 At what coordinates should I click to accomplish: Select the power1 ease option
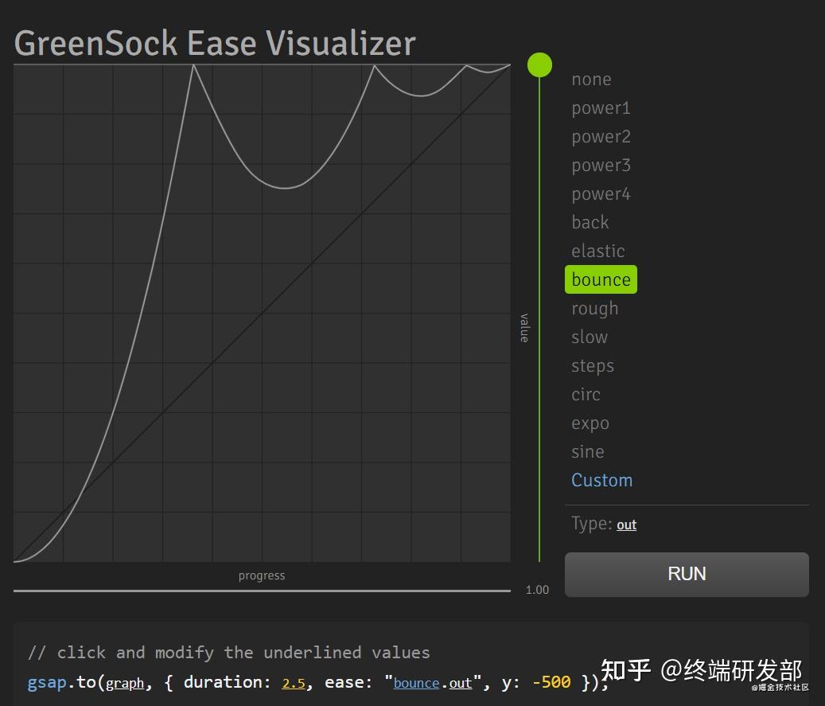pyautogui.click(x=601, y=107)
